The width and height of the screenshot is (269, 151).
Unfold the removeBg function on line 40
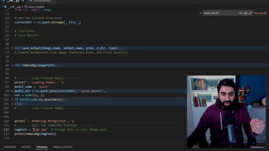click(x=12, y=65)
